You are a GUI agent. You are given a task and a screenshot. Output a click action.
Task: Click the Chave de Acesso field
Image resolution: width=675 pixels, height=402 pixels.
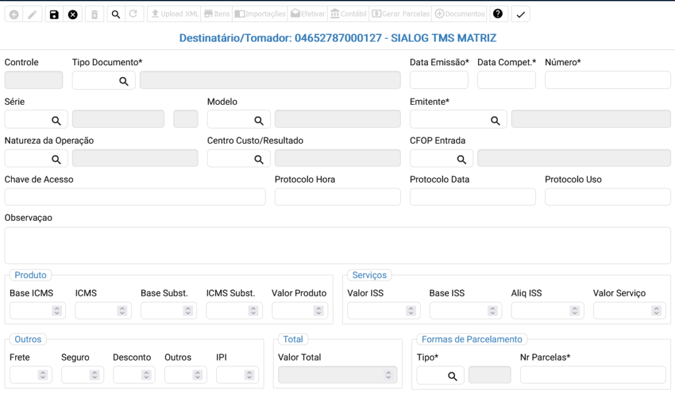pos(134,197)
